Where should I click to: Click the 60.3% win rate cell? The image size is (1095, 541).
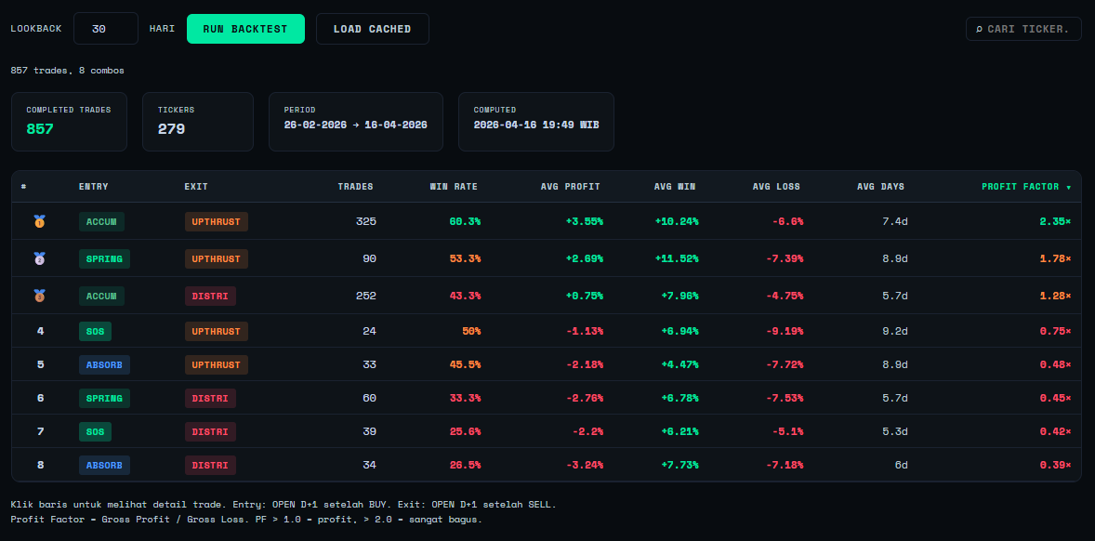pyautogui.click(x=465, y=221)
